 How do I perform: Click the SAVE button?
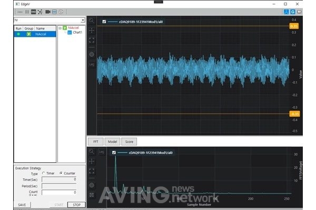pos(22,205)
